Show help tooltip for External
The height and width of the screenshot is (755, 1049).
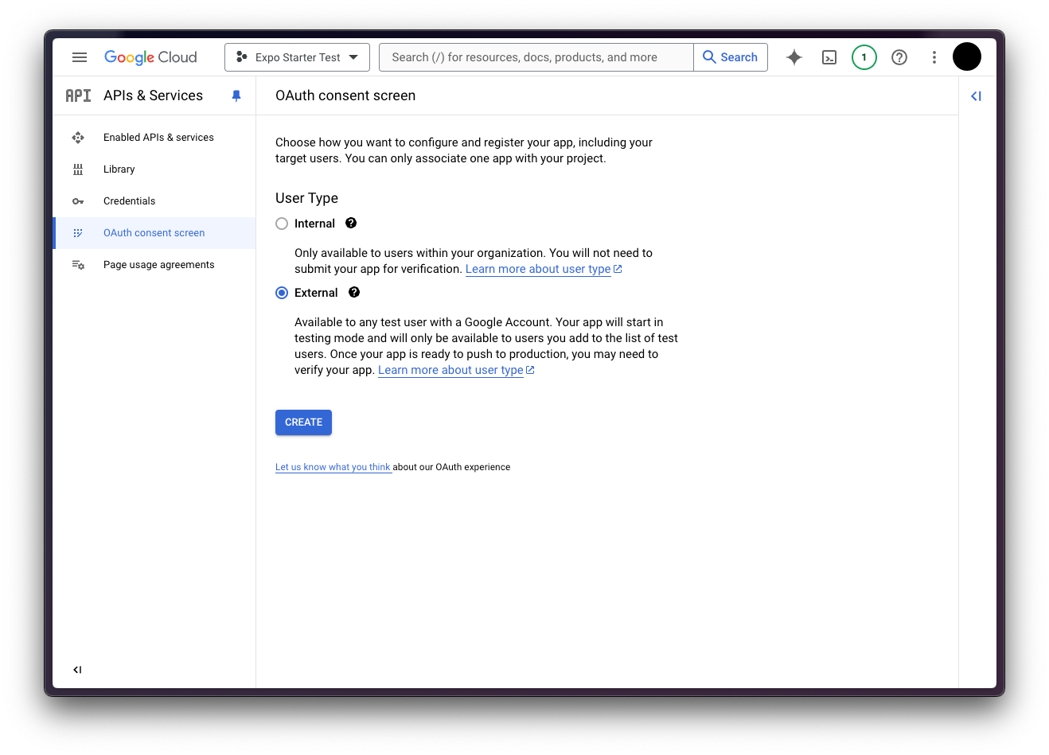pos(354,293)
